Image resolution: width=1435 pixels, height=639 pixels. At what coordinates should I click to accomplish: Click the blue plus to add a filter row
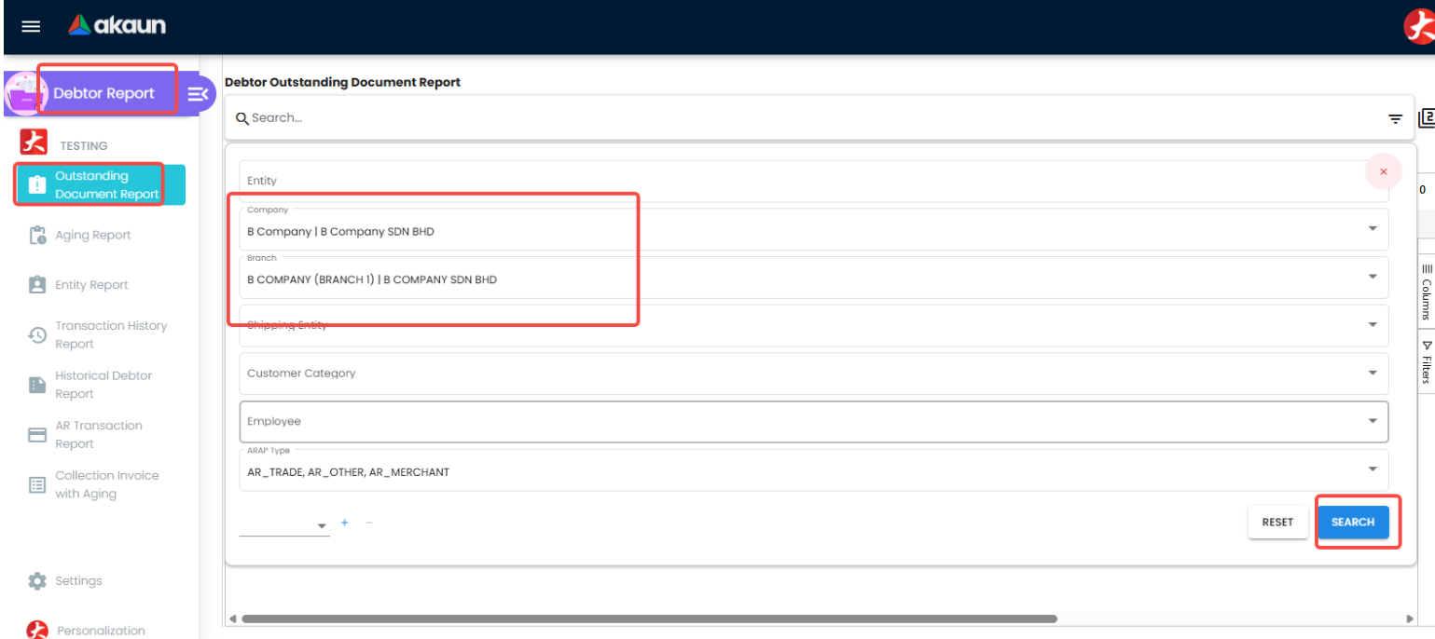[x=344, y=523]
